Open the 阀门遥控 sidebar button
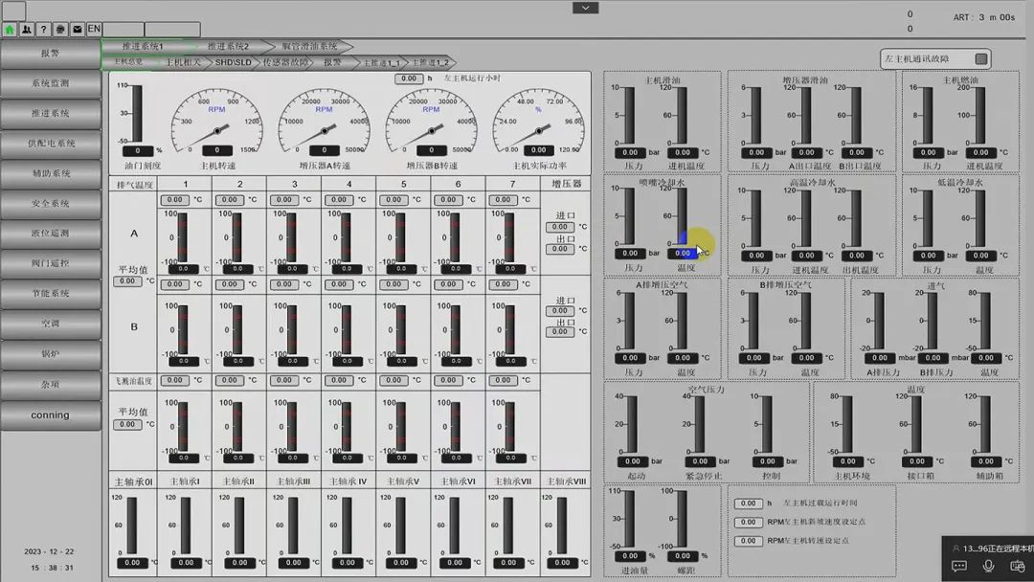The width and height of the screenshot is (1034, 582). pyautogui.click(x=51, y=263)
